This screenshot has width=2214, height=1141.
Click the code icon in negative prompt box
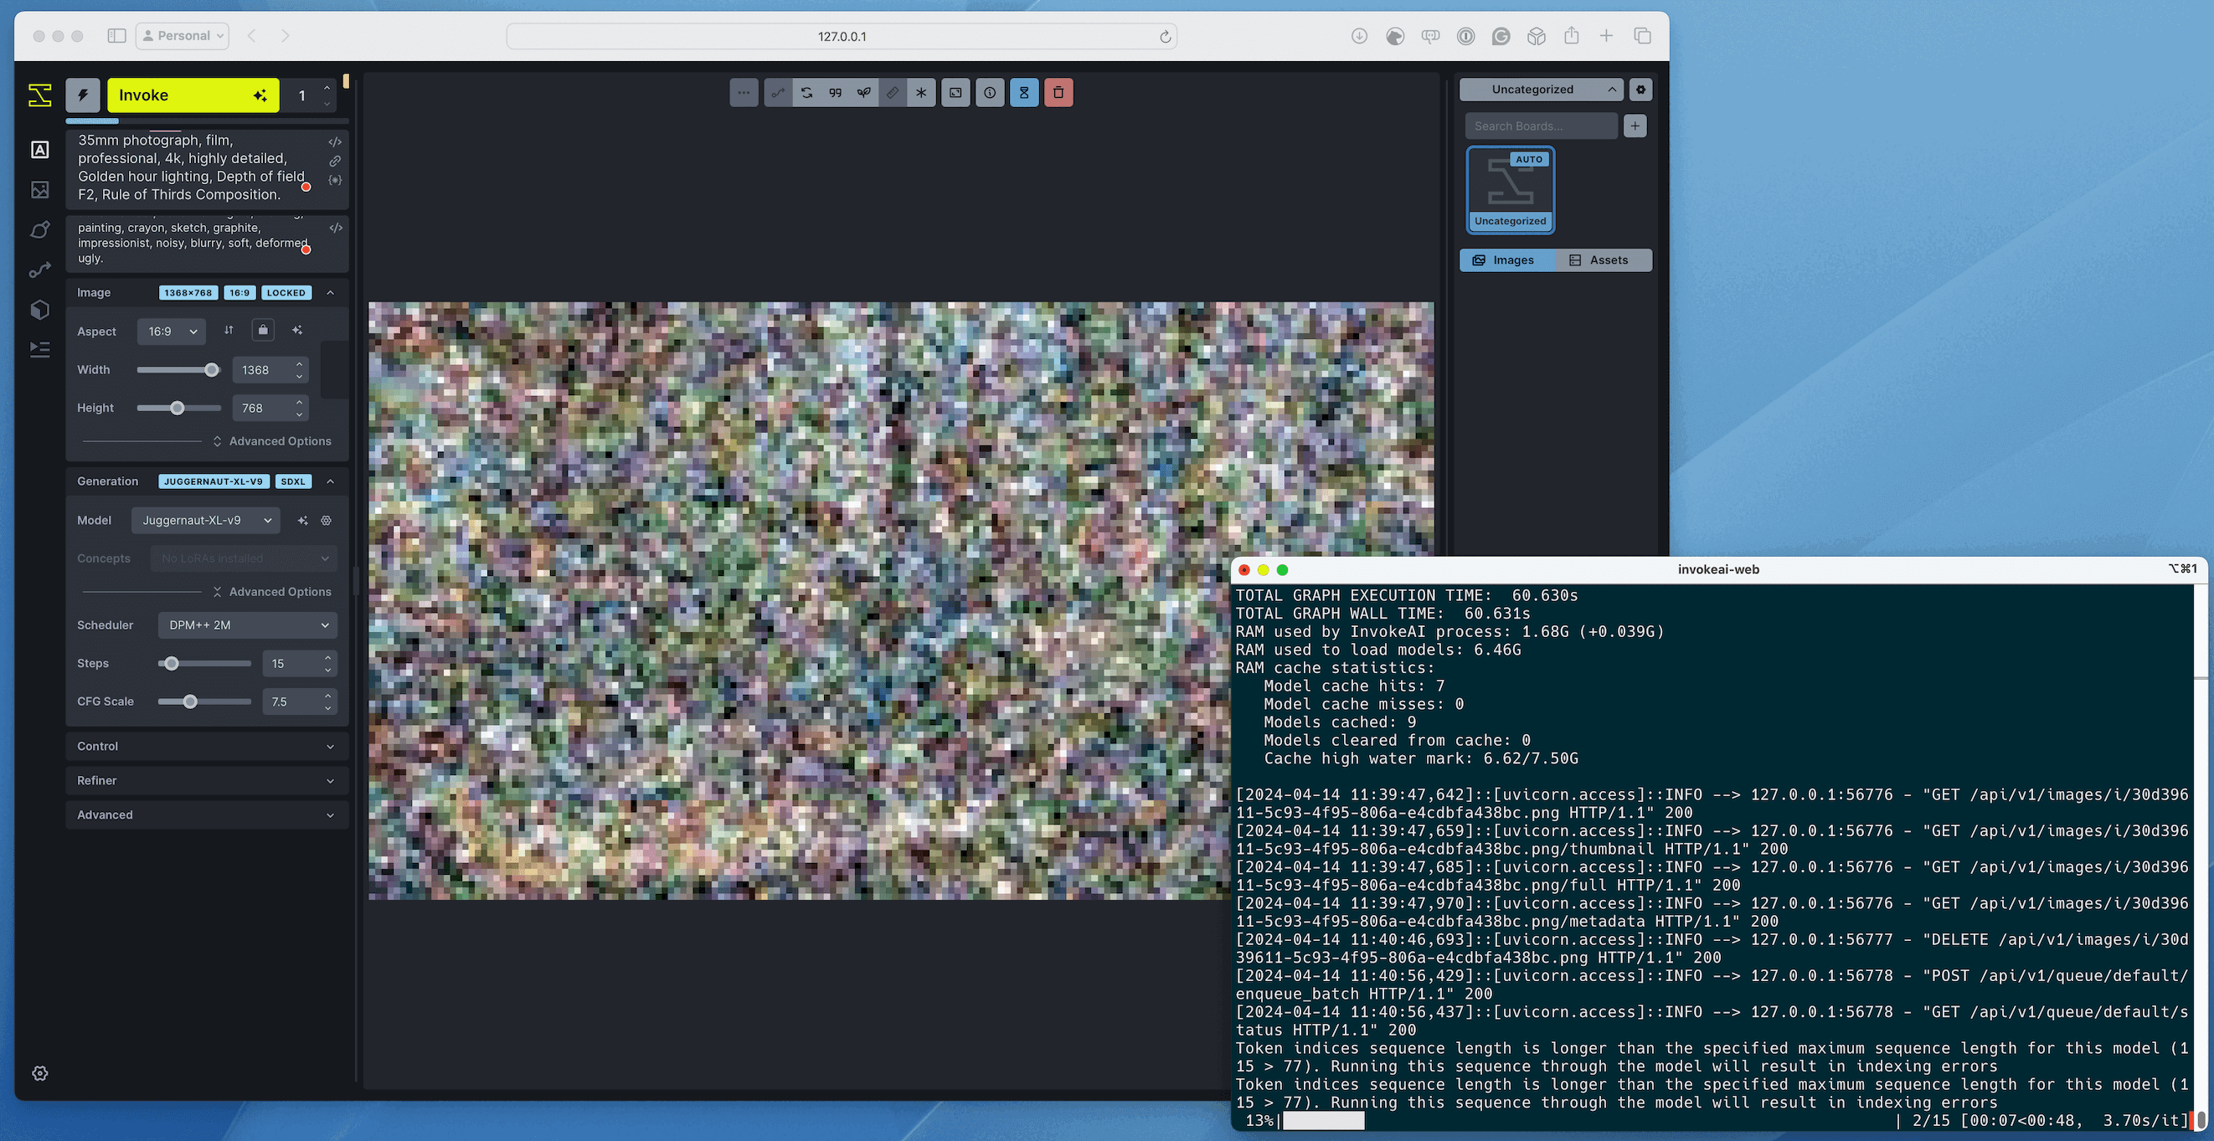[336, 228]
